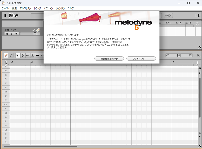Click the アクティベート button
The width and height of the screenshot is (202, 149).
pos(141,59)
